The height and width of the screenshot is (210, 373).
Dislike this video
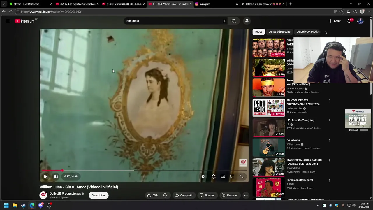point(165,195)
